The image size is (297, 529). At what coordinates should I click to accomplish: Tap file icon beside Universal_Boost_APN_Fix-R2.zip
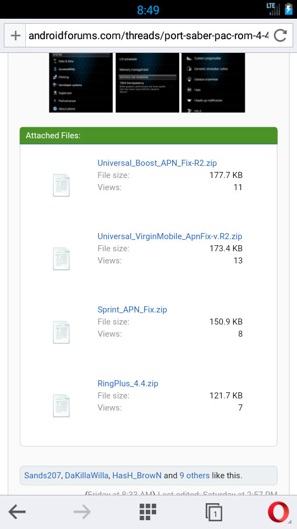tap(61, 185)
